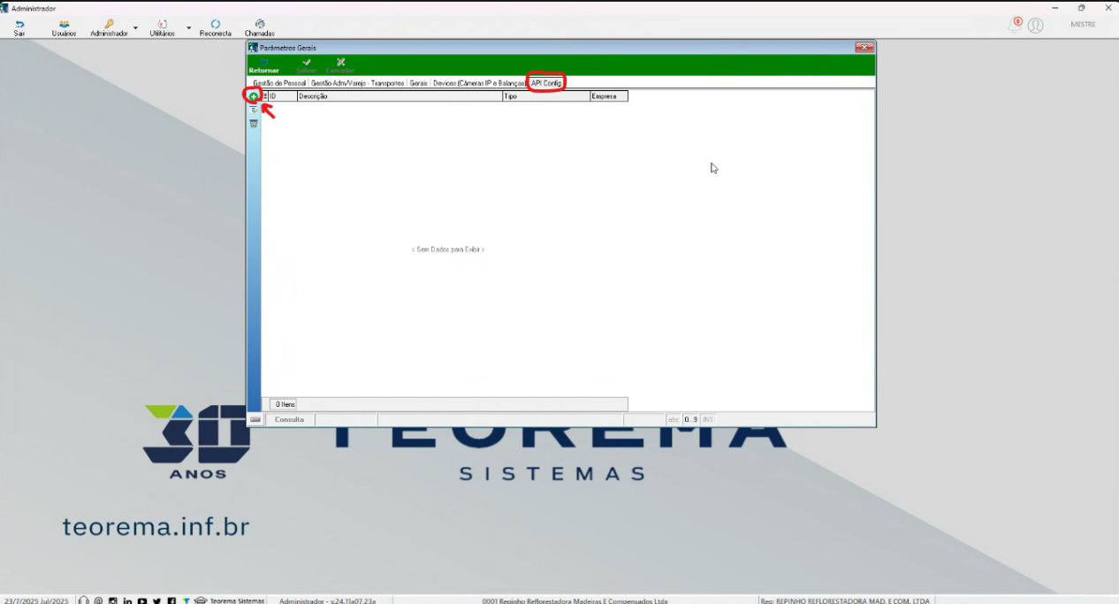This screenshot has width=1119, height=604.
Task: Open Devices (Câmeras IP e Balanças) tab
Action: pyautogui.click(x=479, y=83)
